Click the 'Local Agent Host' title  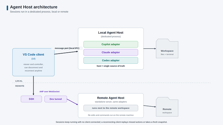point(111,33)
